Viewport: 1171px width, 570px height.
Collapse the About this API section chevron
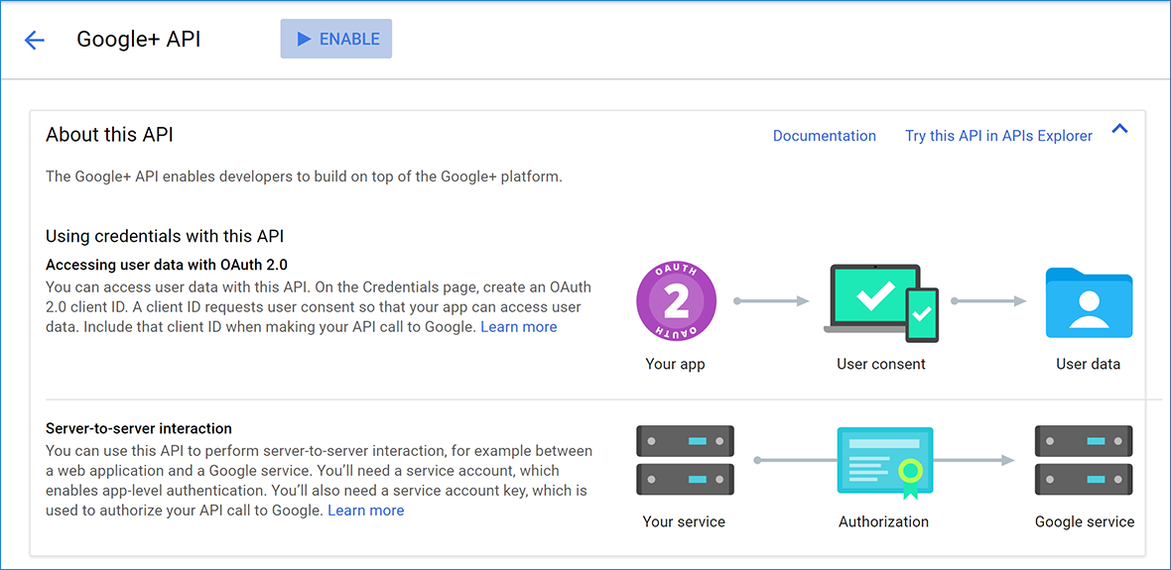(1119, 129)
